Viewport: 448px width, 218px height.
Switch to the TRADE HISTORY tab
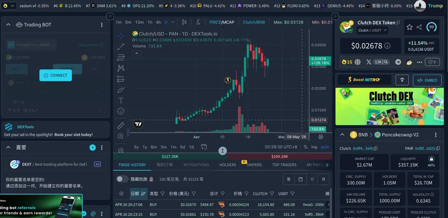[132, 165]
